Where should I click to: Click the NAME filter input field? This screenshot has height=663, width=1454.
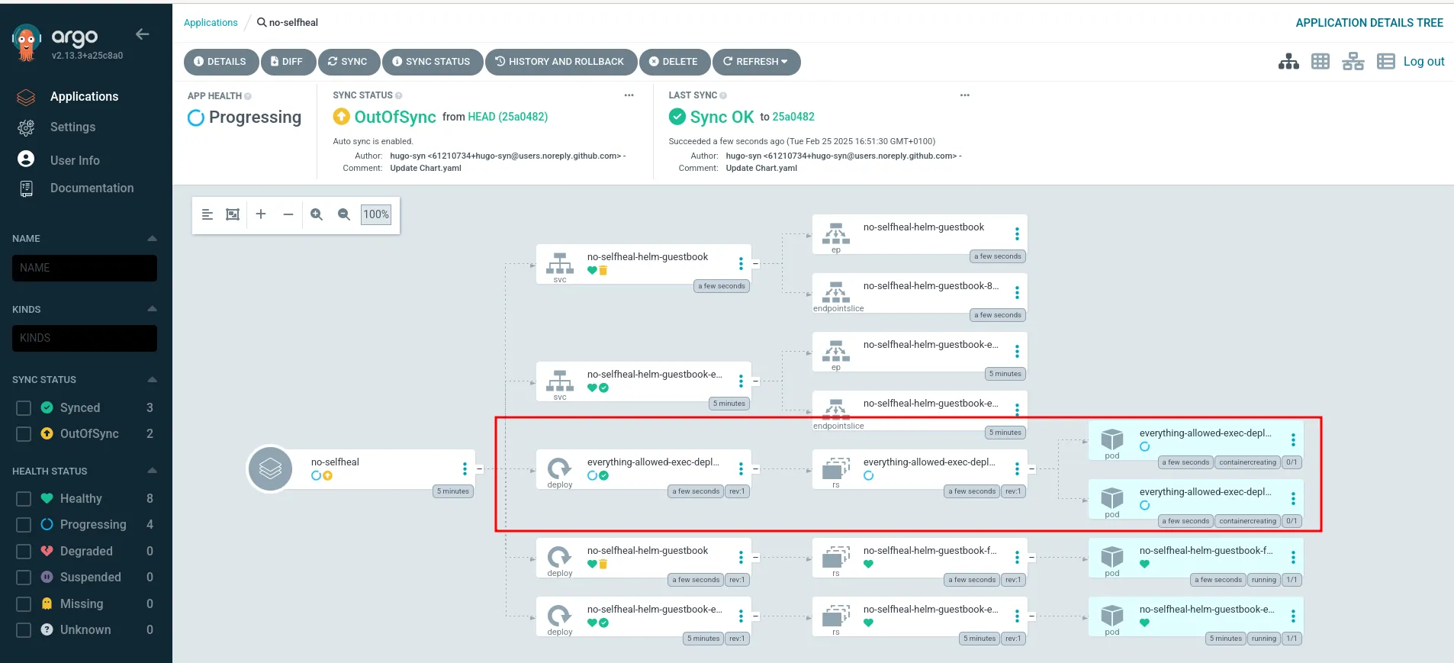85,268
